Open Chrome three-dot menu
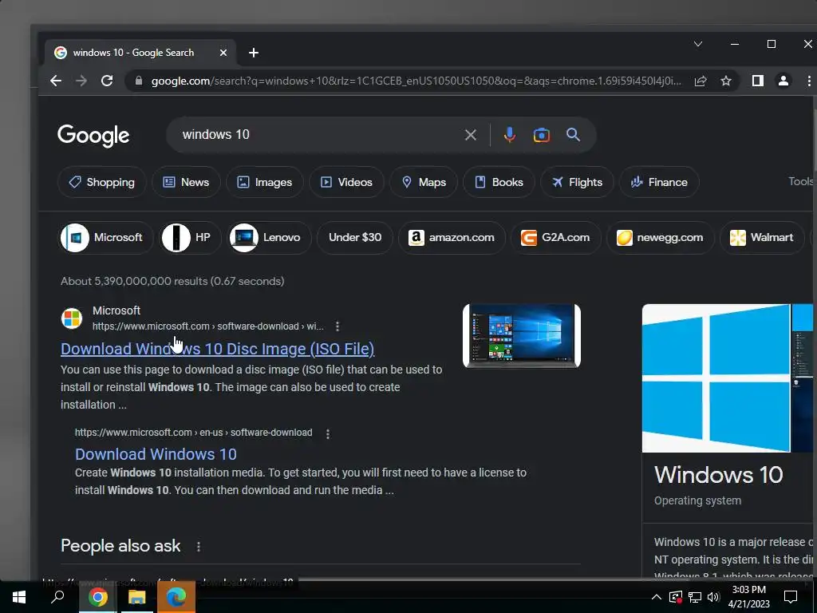Viewport: 817px width, 613px height. pos(809,81)
